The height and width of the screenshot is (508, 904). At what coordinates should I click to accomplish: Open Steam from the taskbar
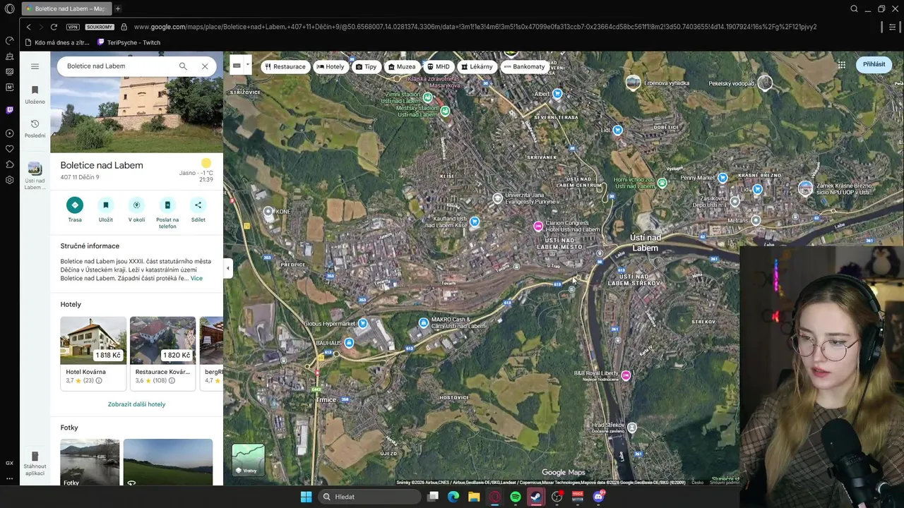click(x=536, y=497)
